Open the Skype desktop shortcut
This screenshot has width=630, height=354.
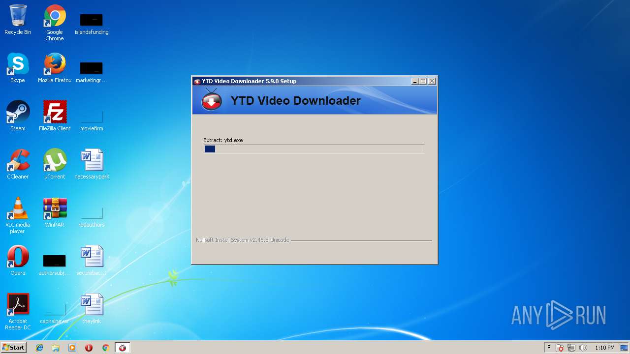(x=18, y=68)
